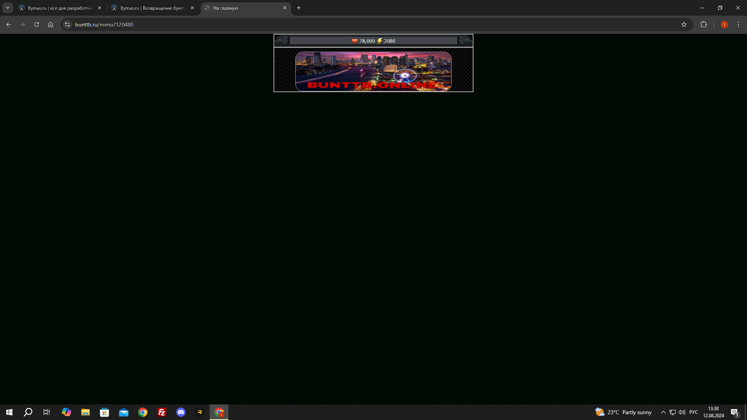Viewport: 747px width, 420px height.
Task: Open the Extensions puzzle icon
Action: 703,24
